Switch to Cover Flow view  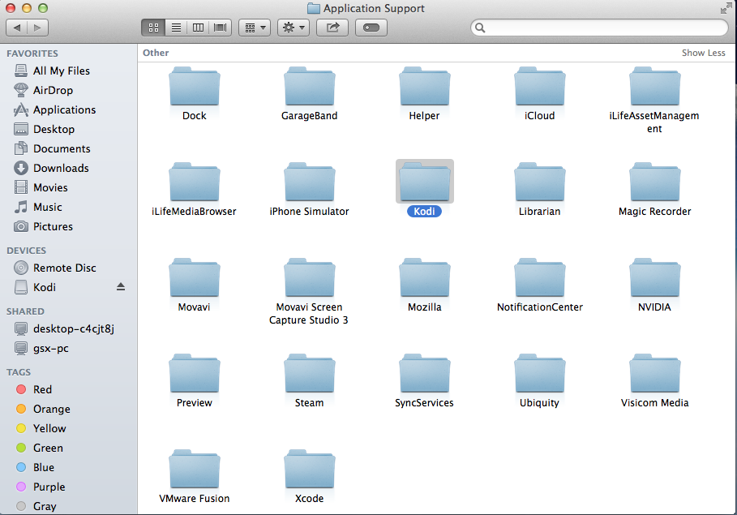coord(219,27)
